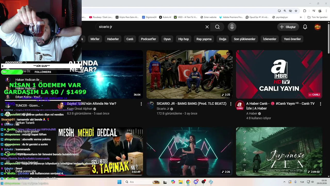The height and width of the screenshot is (186, 330).
Task: Select the Son yüklenenler filter chip
Action: point(245,39)
